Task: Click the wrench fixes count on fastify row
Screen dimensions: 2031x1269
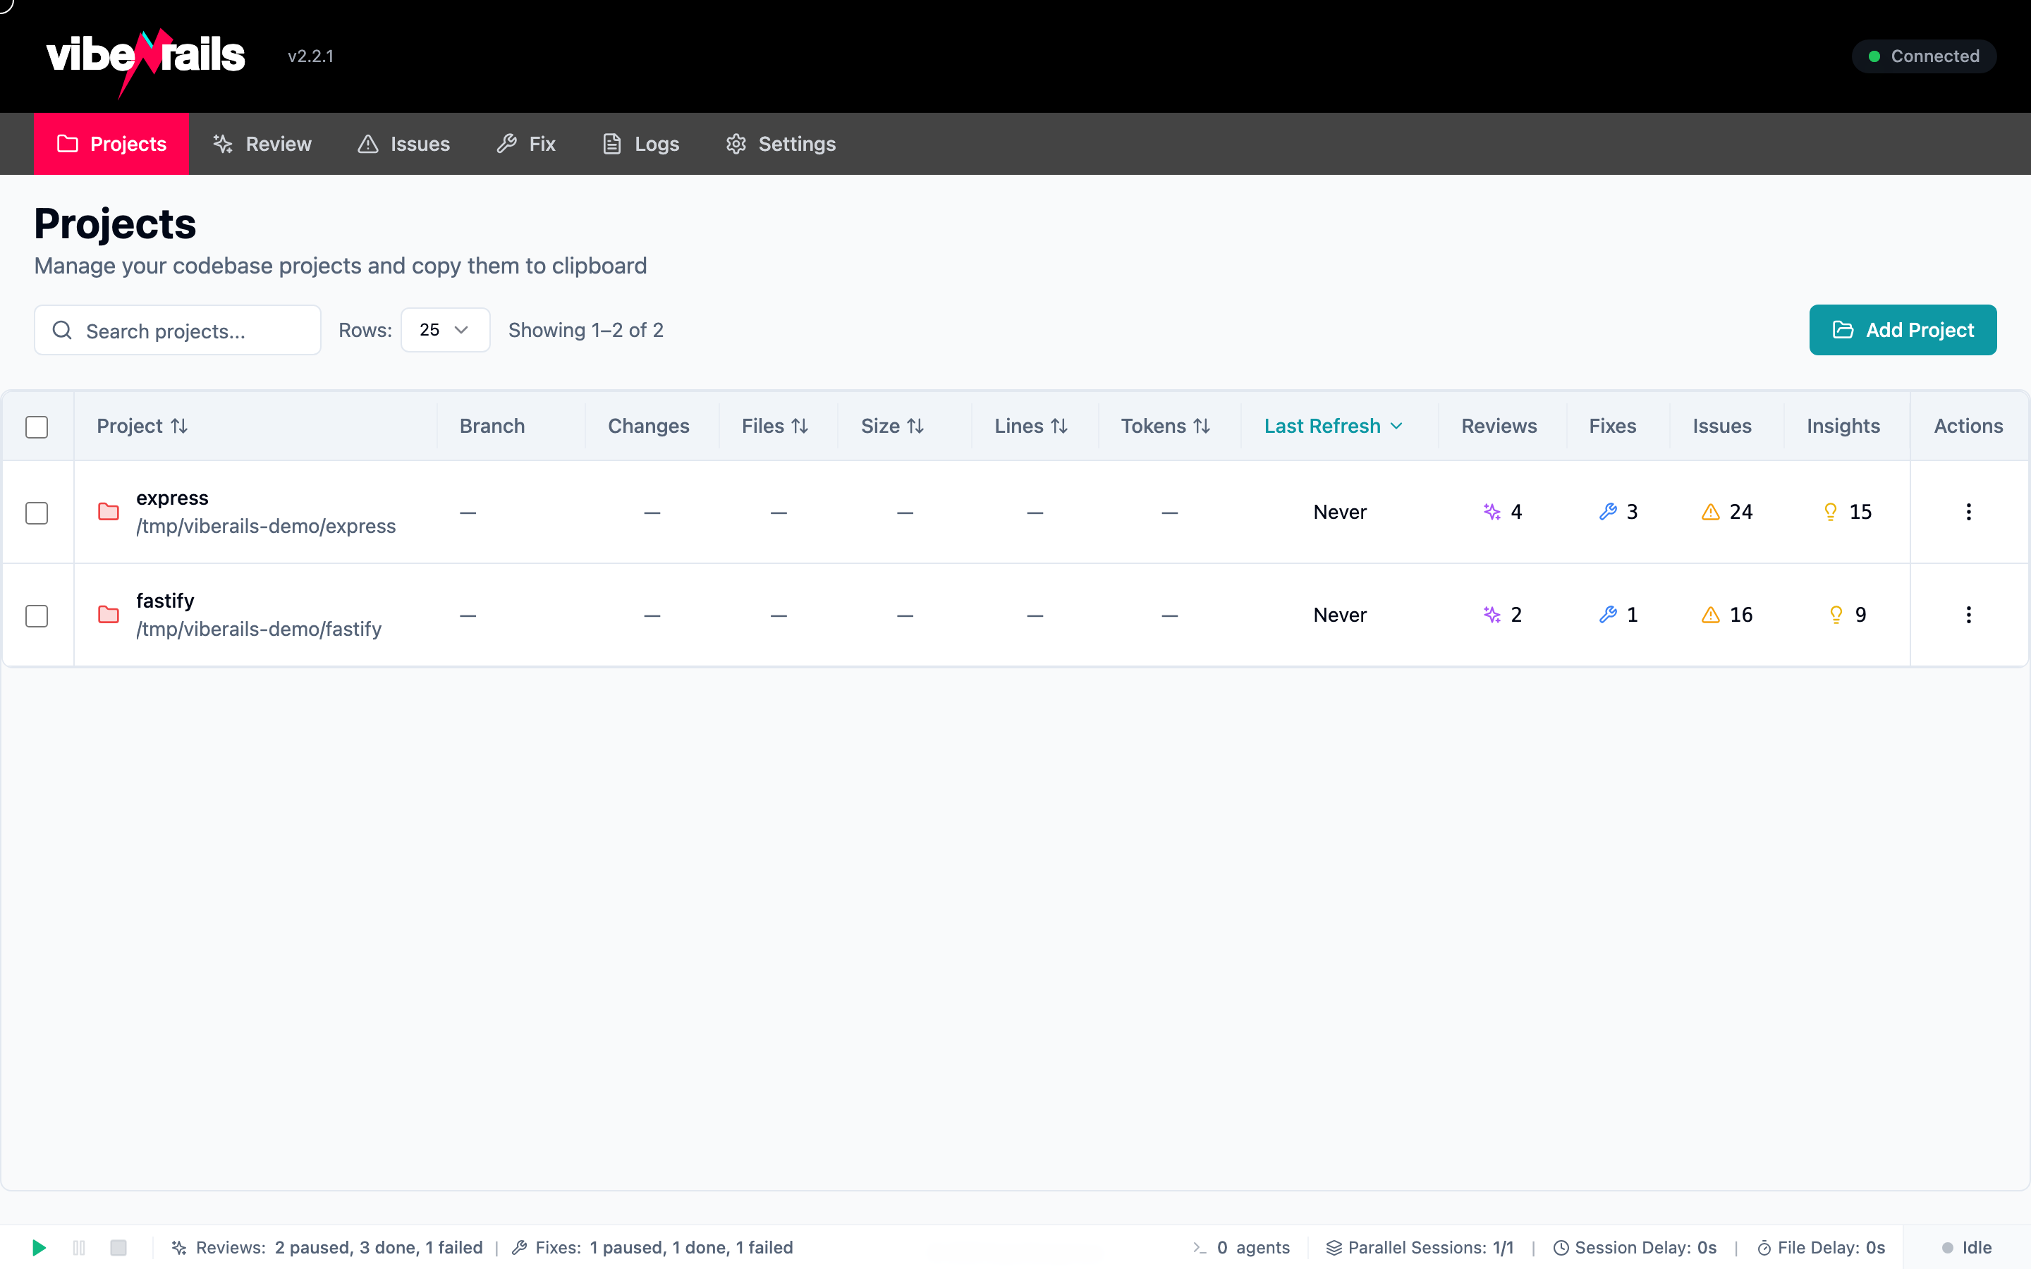Action: [x=1618, y=614]
